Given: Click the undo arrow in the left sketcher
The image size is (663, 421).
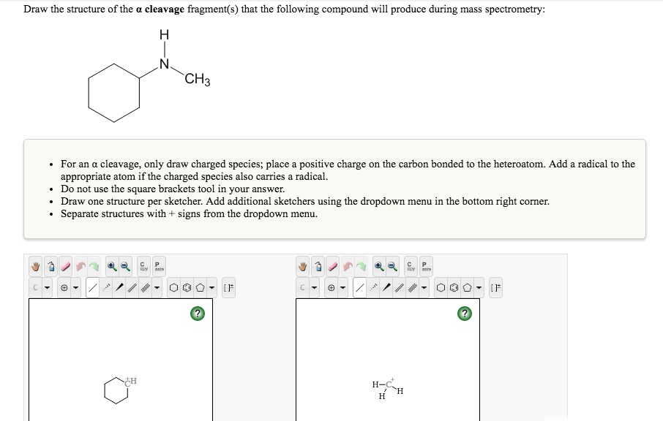Looking at the screenshot, I should pos(80,266).
